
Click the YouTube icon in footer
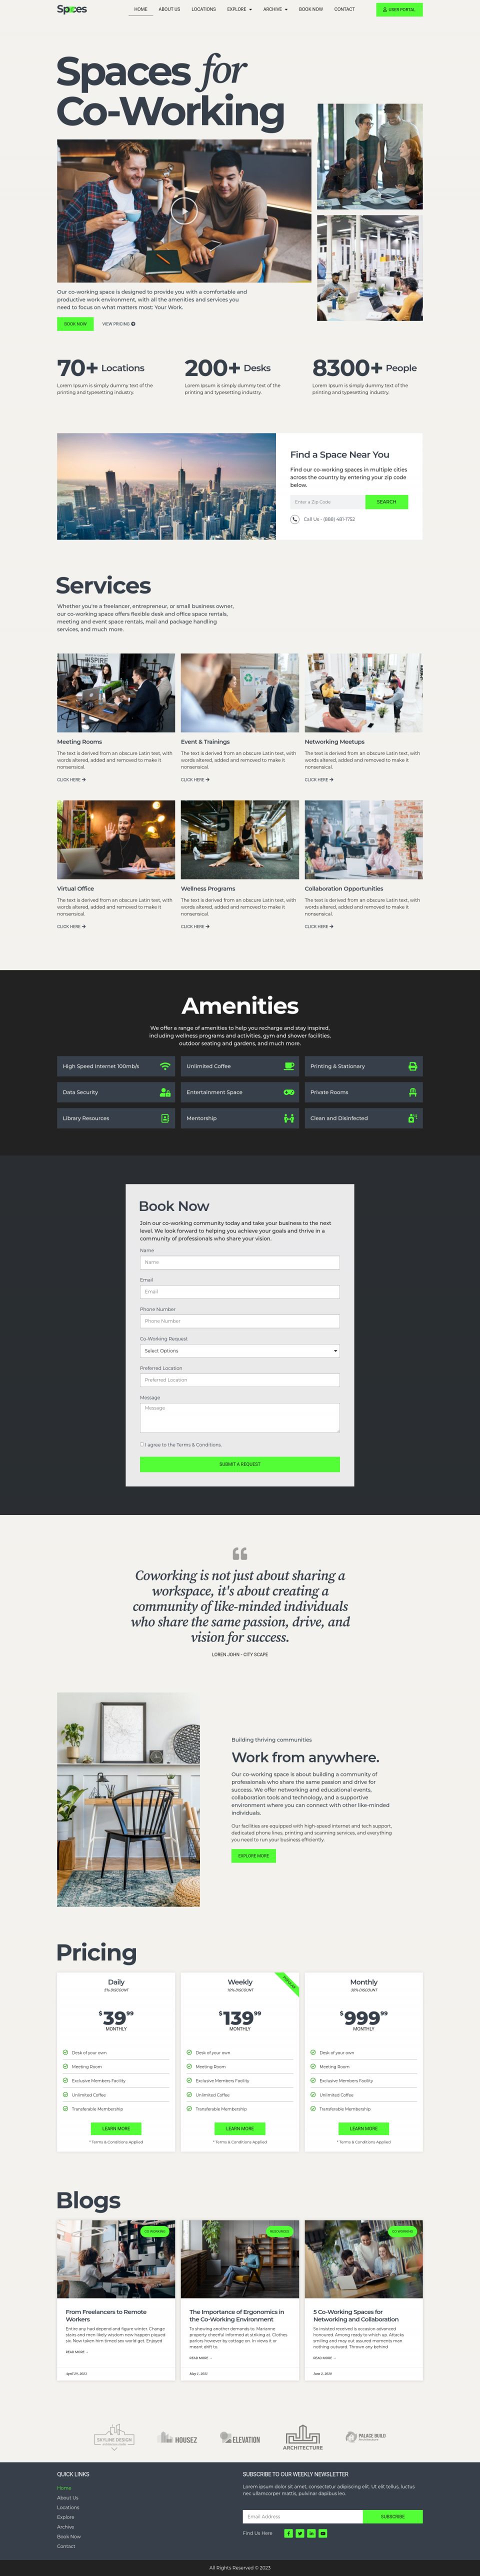pyautogui.click(x=323, y=2533)
